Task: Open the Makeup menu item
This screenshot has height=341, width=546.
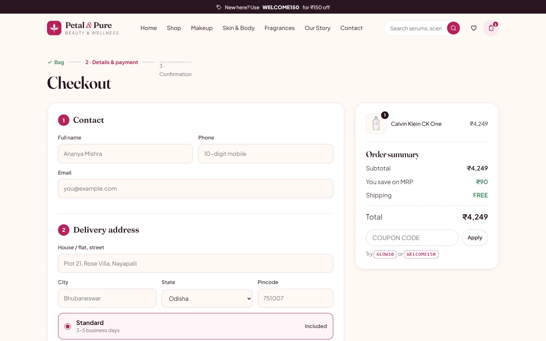Action: click(202, 28)
